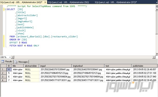158x97 pixels.
Task: Click the text column header
Action: (118, 66)
